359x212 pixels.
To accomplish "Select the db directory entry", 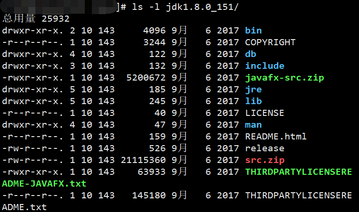I will [251, 54].
